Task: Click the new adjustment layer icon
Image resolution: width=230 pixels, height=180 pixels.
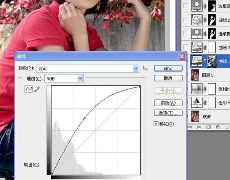Action: click(218, 127)
